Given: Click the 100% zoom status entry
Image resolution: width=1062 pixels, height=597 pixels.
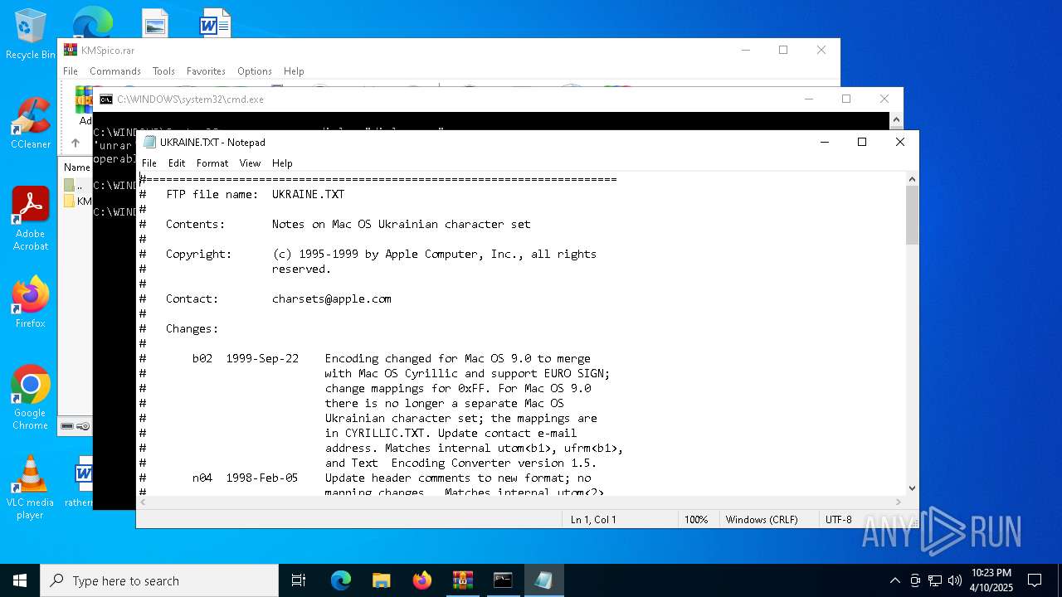Looking at the screenshot, I should (x=696, y=520).
